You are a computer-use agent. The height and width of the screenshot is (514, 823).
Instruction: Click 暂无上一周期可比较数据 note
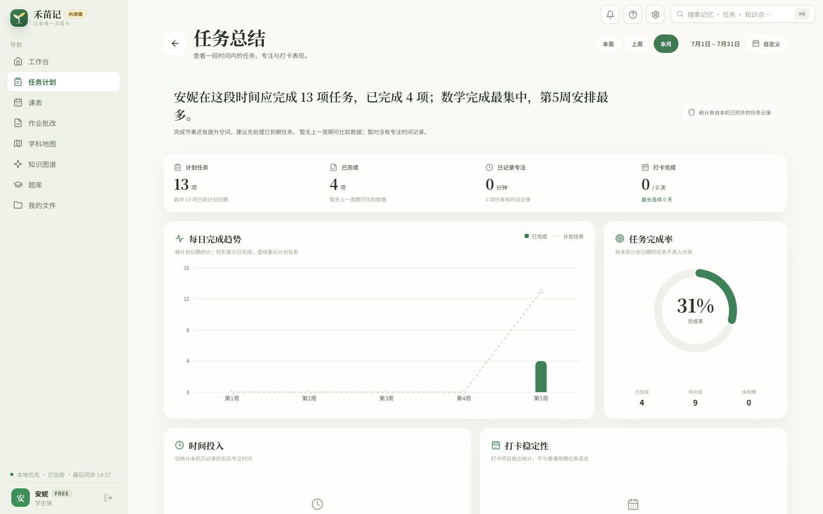pyautogui.click(x=358, y=200)
